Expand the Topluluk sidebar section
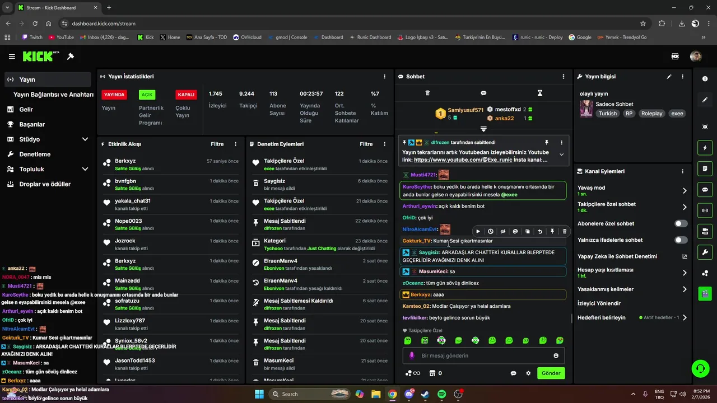This screenshot has width=717, height=403. tap(85, 169)
